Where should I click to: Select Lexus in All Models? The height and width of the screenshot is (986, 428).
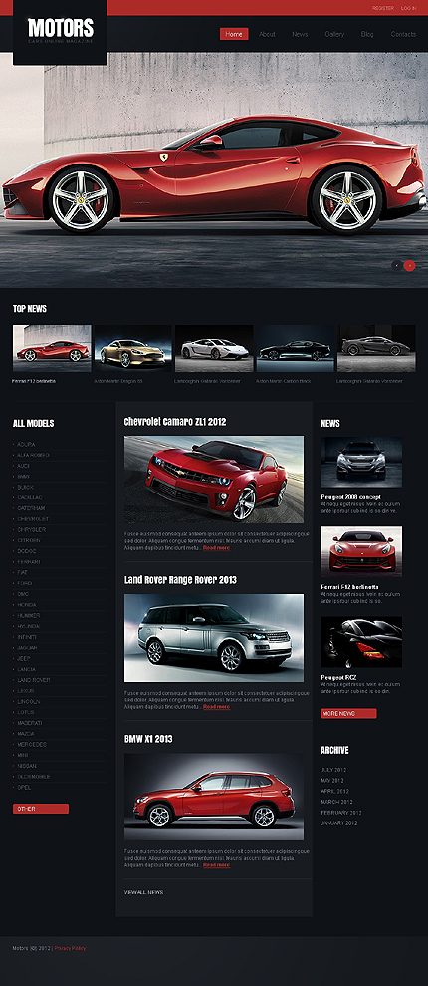(25, 690)
